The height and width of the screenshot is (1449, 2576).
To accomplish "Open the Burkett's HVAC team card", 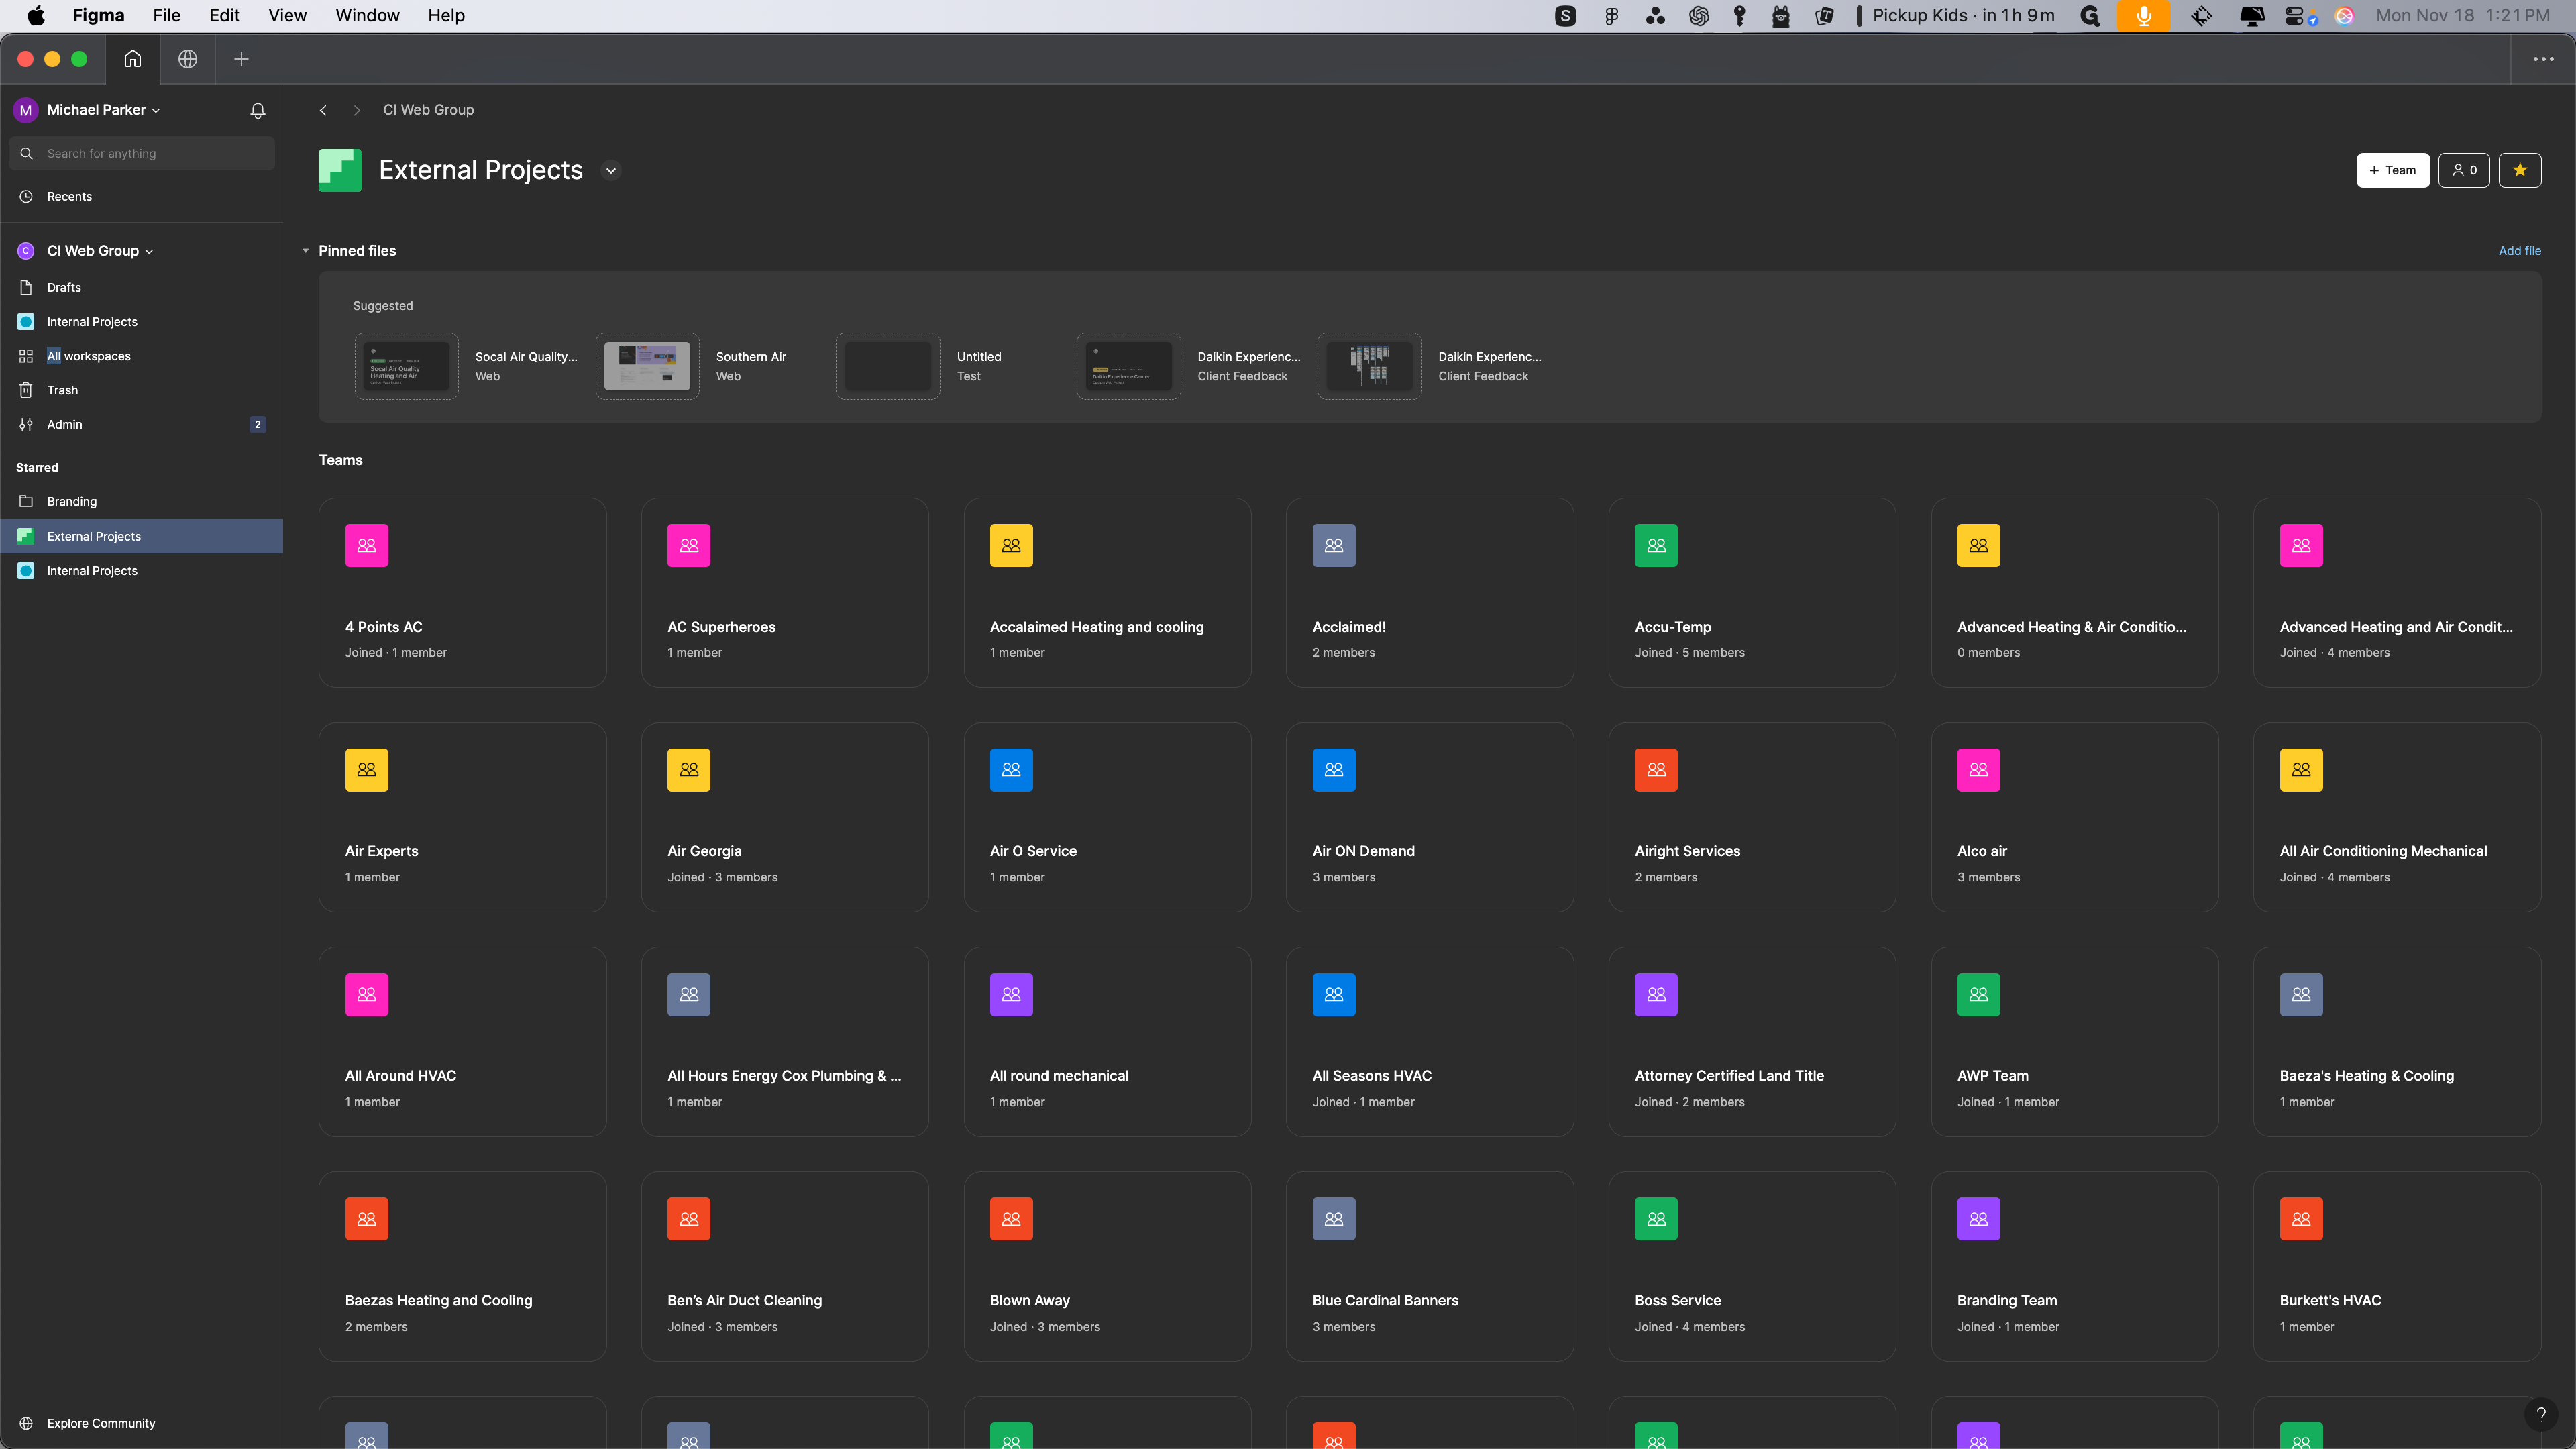I will tap(2397, 1266).
